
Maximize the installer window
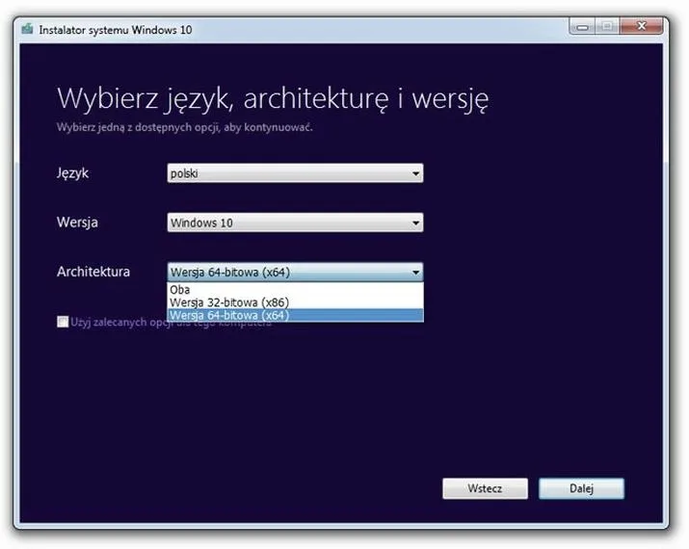coord(607,27)
